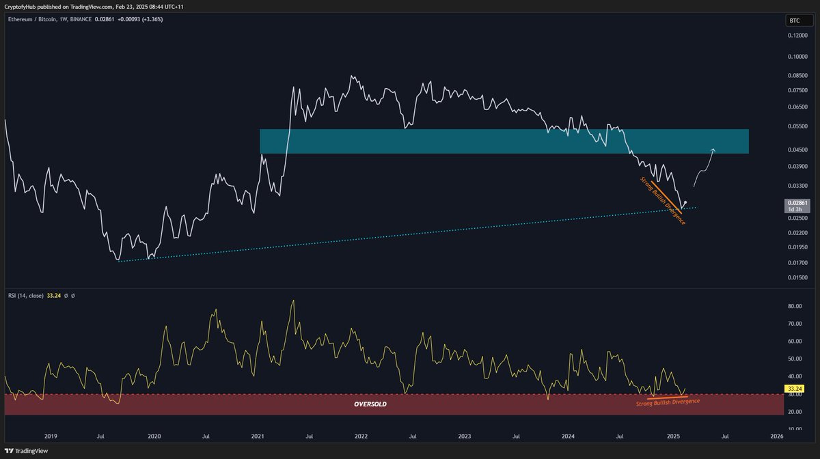Click the CryptofyHub published header text
820x459 pixels.
(94, 6)
